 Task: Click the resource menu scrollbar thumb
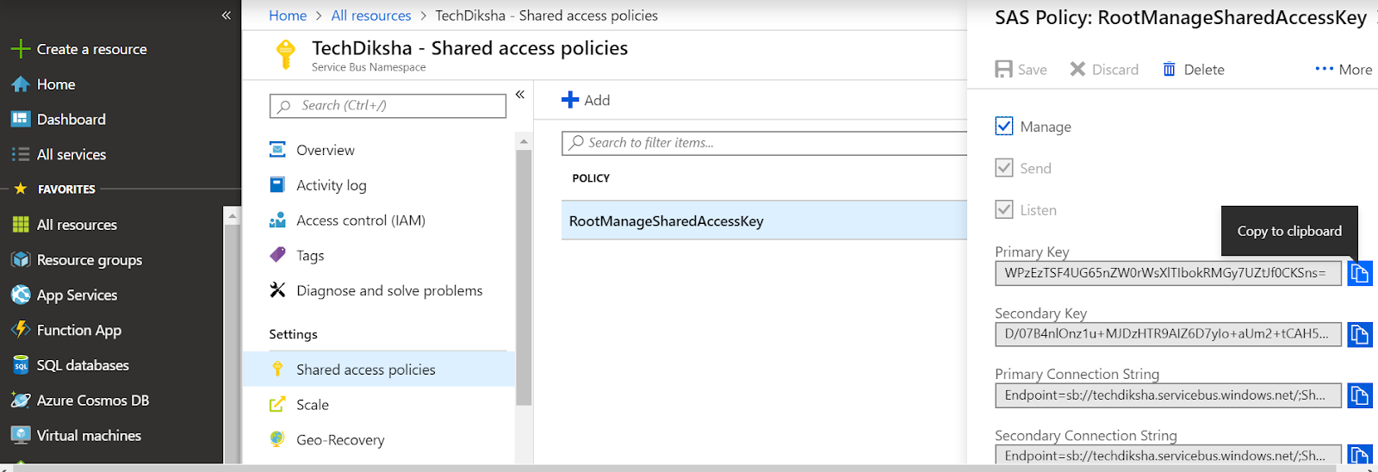pos(524,277)
